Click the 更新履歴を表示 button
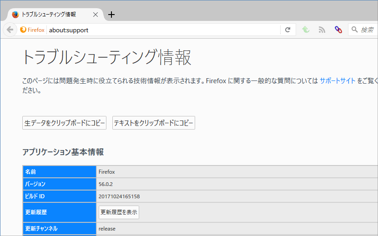 click(x=119, y=212)
